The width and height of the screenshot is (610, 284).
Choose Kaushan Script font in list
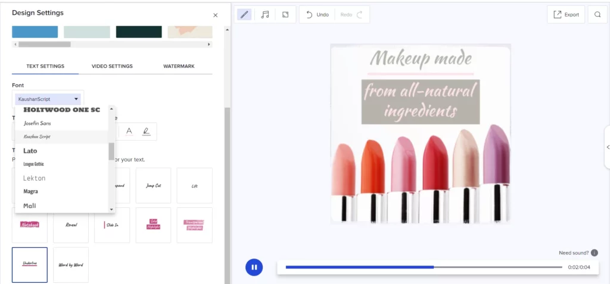click(x=61, y=137)
